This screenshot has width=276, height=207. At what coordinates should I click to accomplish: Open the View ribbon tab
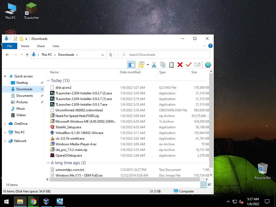[x=56, y=46]
